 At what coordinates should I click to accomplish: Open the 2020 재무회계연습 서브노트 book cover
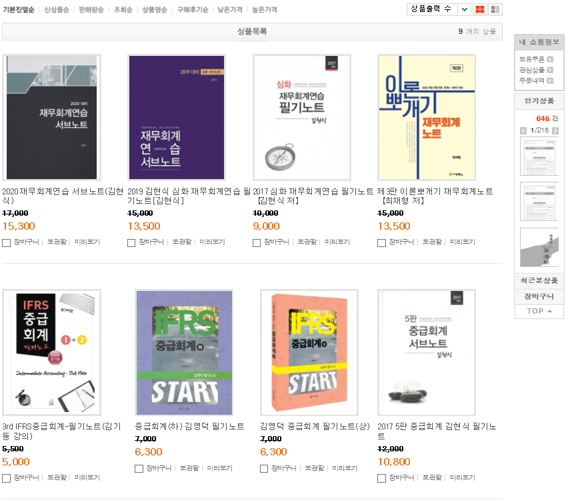[x=51, y=117]
